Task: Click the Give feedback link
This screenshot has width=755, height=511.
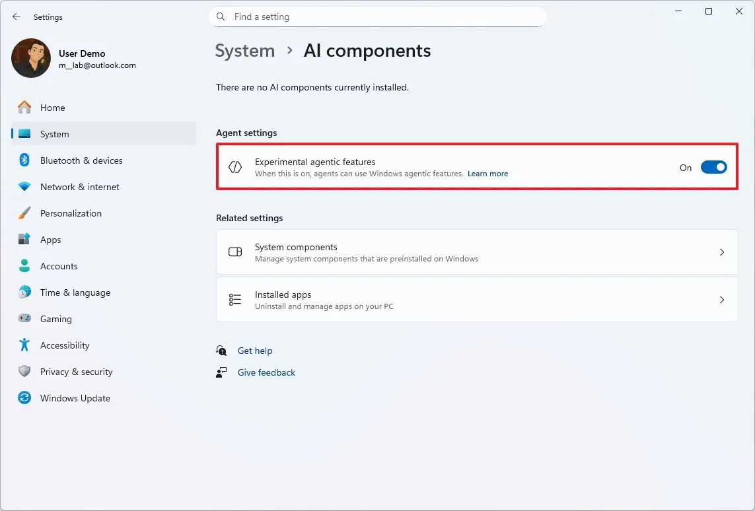Action: tap(266, 372)
